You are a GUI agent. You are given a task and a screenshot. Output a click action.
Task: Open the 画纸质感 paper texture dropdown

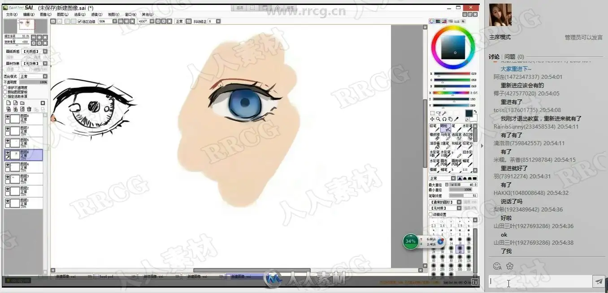click(x=45, y=52)
